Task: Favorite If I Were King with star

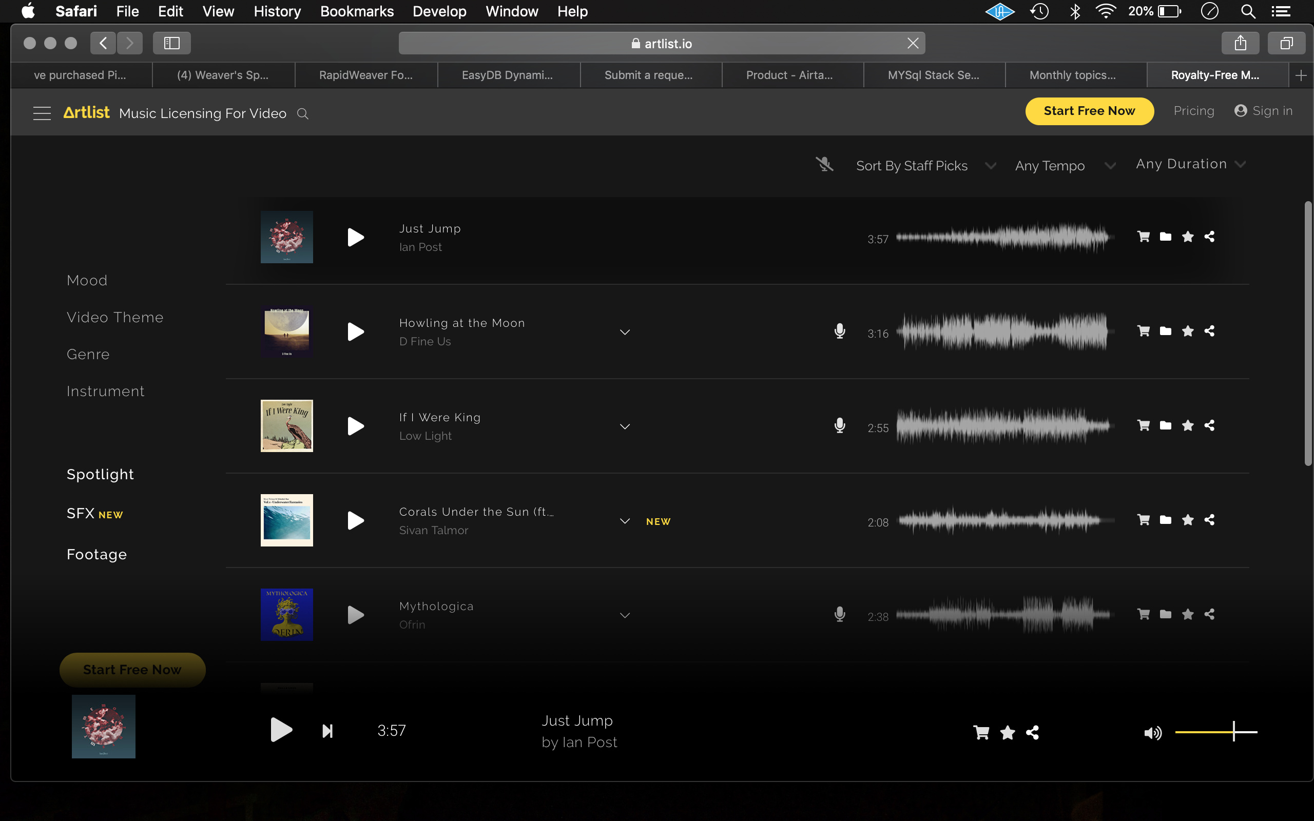Action: click(x=1188, y=426)
